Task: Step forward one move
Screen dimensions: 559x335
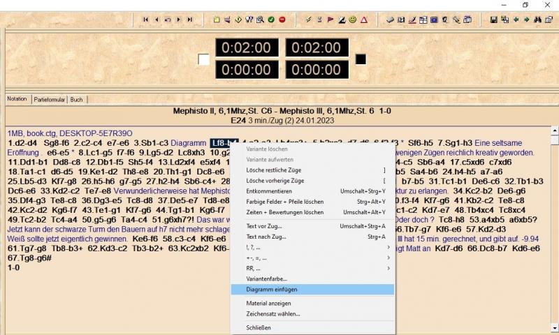Action: tap(179, 20)
